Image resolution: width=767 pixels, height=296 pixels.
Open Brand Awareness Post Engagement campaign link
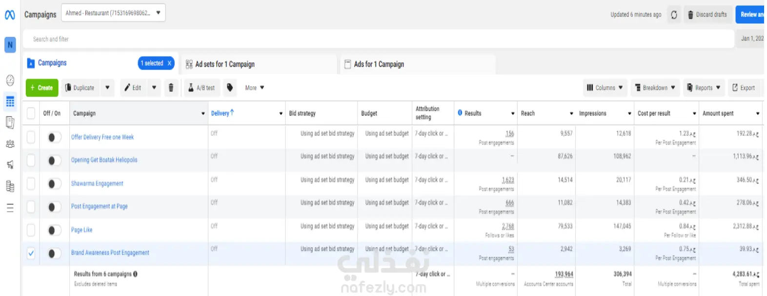click(x=110, y=253)
